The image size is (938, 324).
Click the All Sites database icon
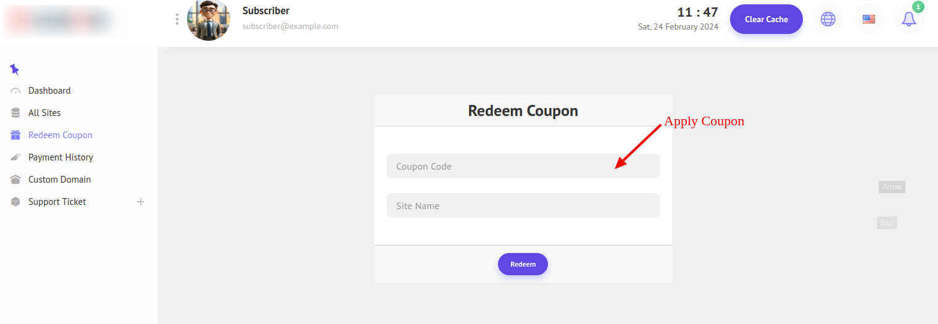pyautogui.click(x=15, y=113)
